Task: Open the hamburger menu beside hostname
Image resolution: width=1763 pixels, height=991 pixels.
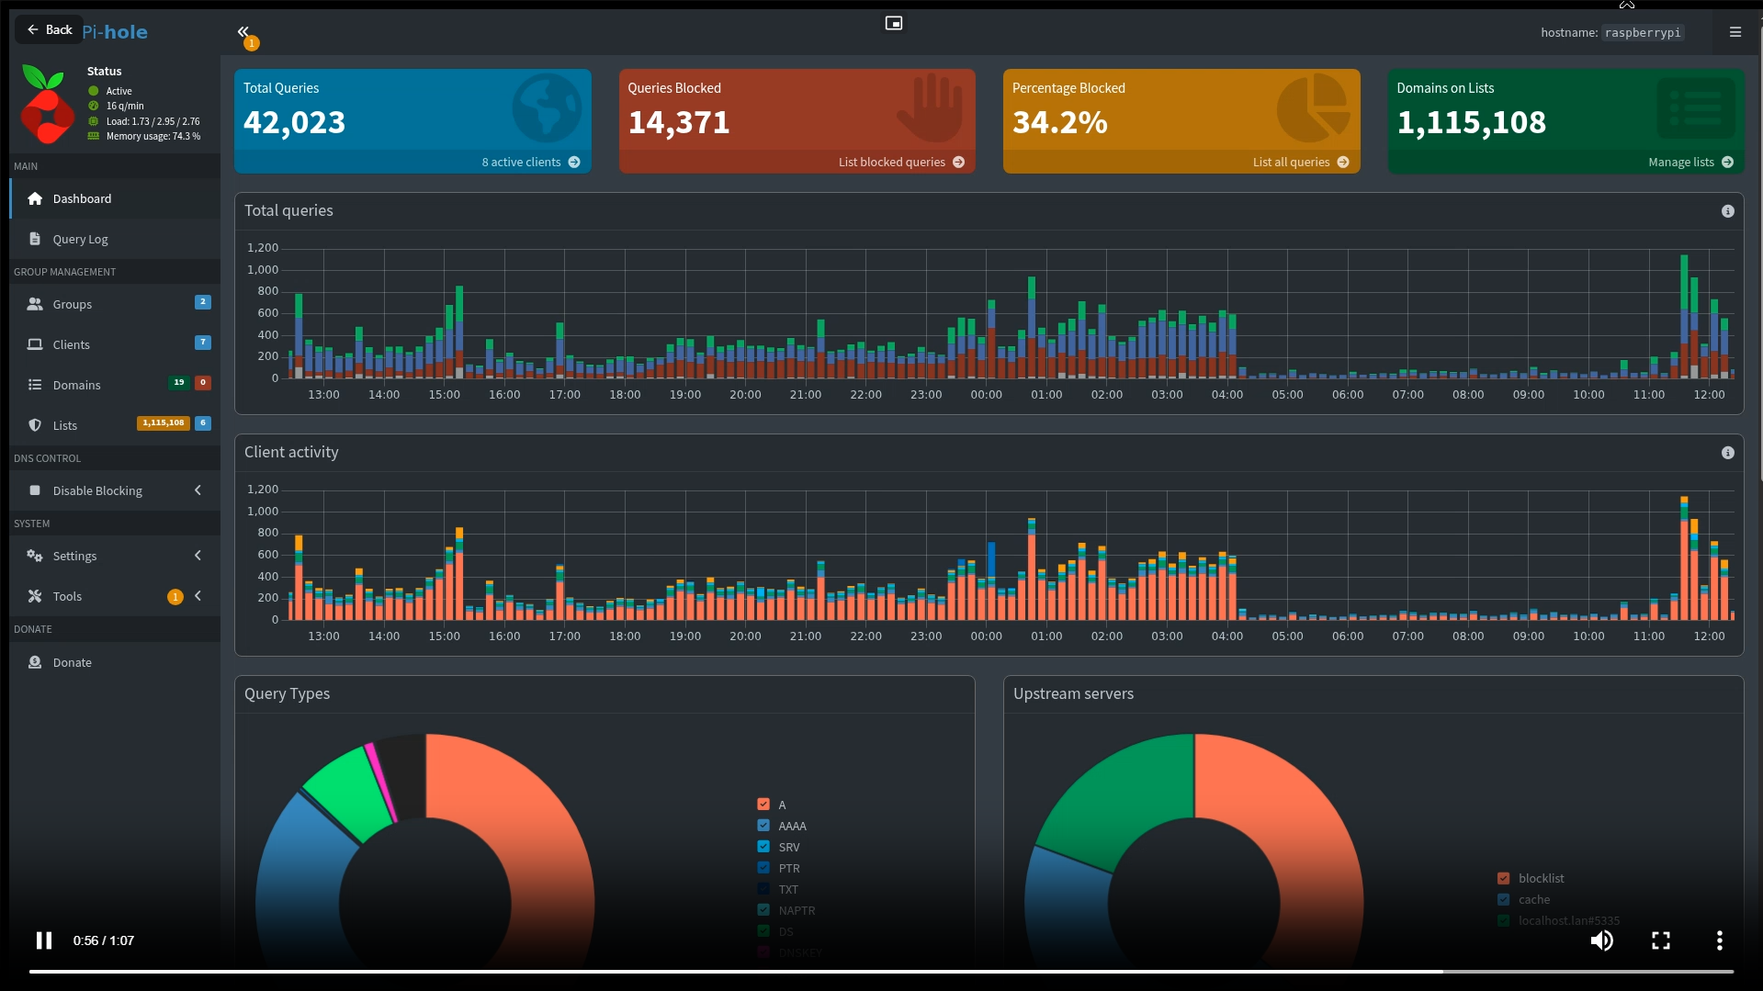Action: click(1735, 32)
